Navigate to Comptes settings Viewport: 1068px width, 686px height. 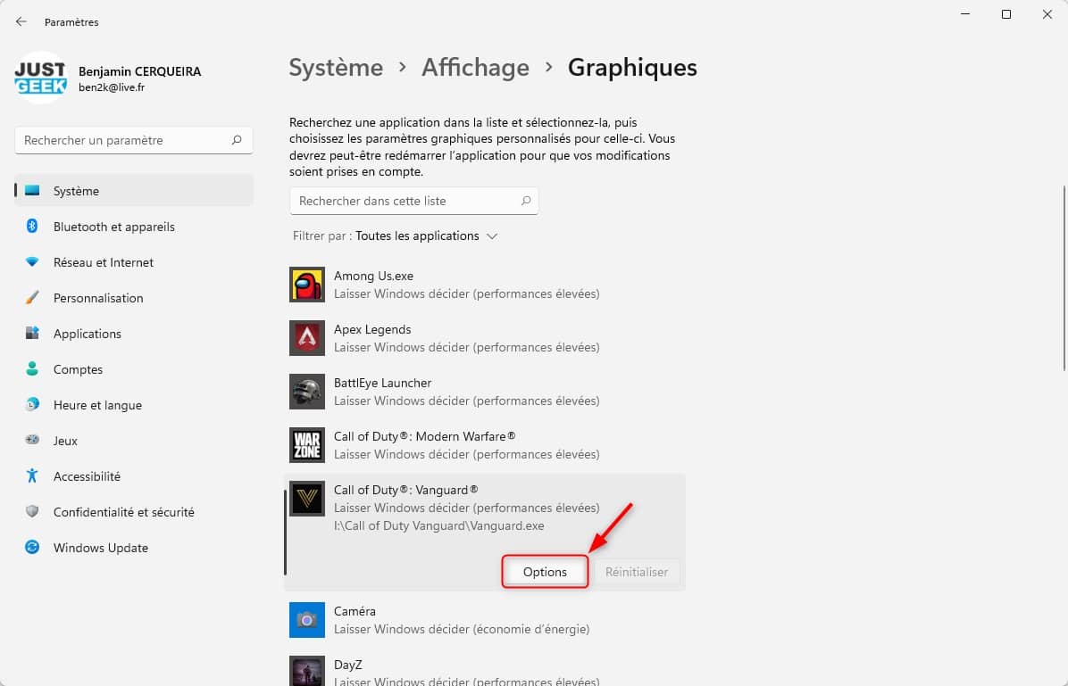[134, 368]
